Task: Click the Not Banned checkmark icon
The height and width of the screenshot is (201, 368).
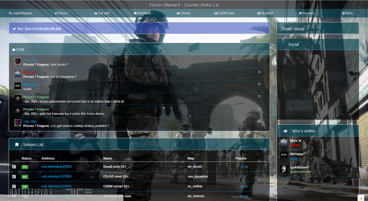Action: point(14,29)
